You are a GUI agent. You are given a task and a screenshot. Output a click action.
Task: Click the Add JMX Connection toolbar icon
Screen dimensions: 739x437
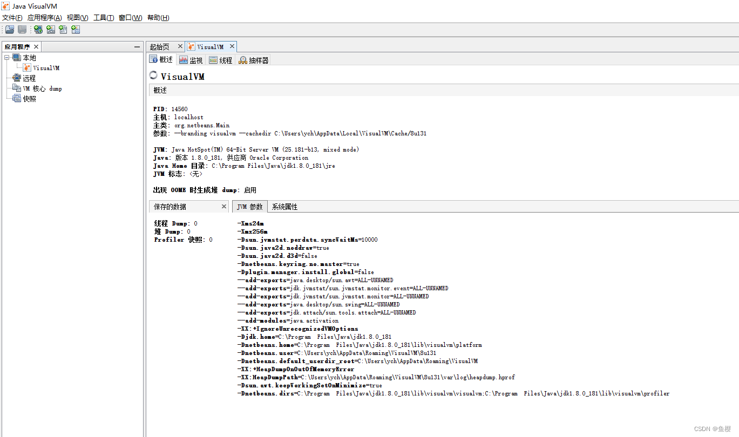(x=51, y=30)
